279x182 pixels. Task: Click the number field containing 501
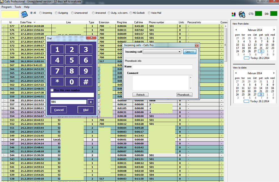click(x=69, y=102)
